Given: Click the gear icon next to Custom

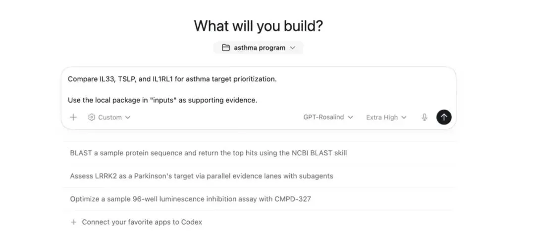Looking at the screenshot, I should coord(92,118).
